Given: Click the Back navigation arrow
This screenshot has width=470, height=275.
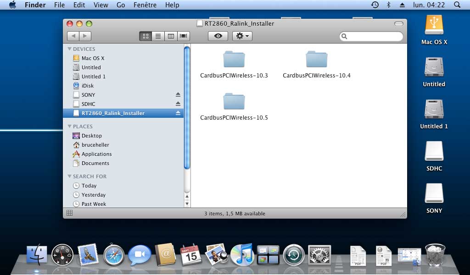Looking at the screenshot, I should 73,36.
